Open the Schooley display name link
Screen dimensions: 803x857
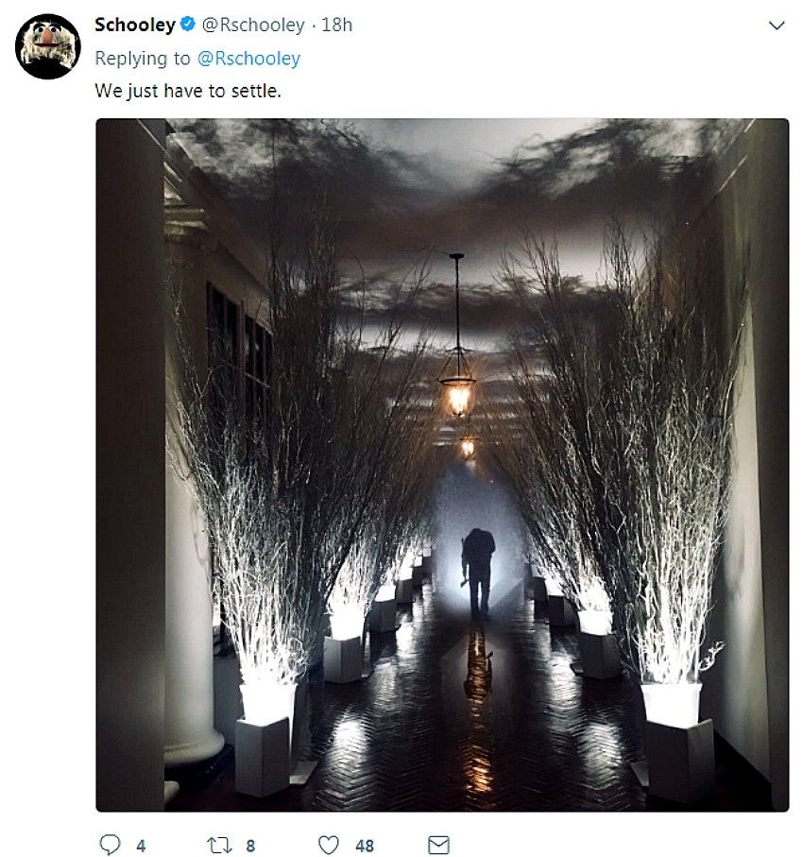coord(134,25)
